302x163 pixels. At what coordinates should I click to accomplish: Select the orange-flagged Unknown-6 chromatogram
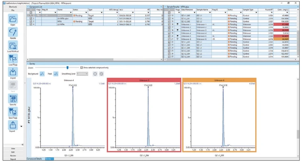(219, 115)
